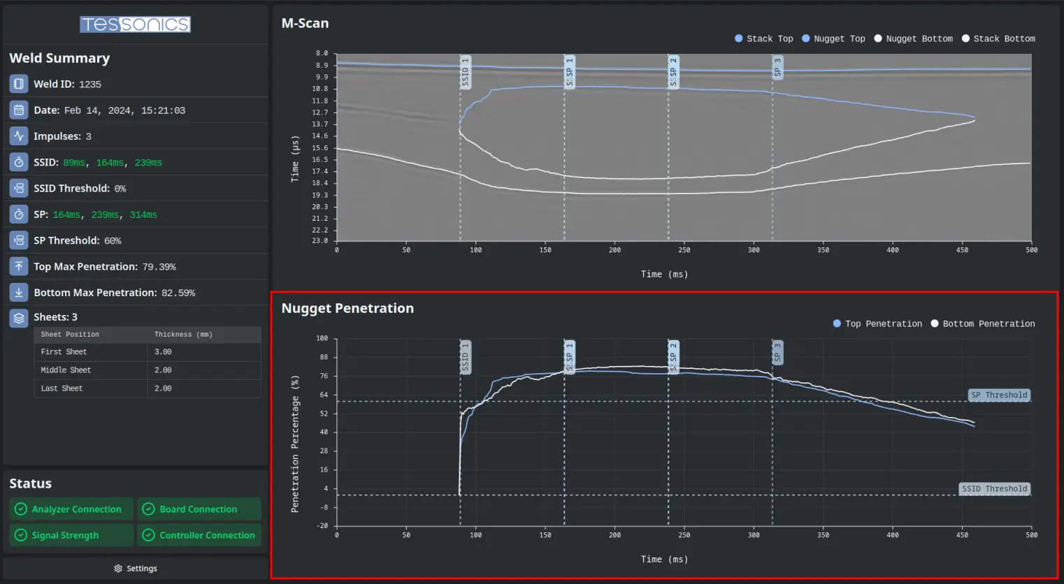Click the Top Max Penetration arrow icon
The width and height of the screenshot is (1064, 584).
[x=17, y=265]
